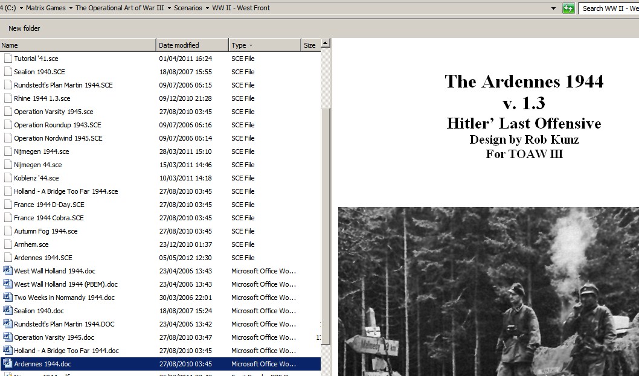639x376 pixels.
Task: Click the file list scroll up arrow
Action: pyautogui.click(x=325, y=43)
